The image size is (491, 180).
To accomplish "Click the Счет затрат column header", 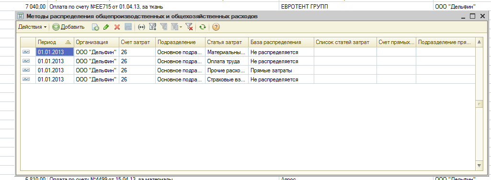I will pos(137,42).
